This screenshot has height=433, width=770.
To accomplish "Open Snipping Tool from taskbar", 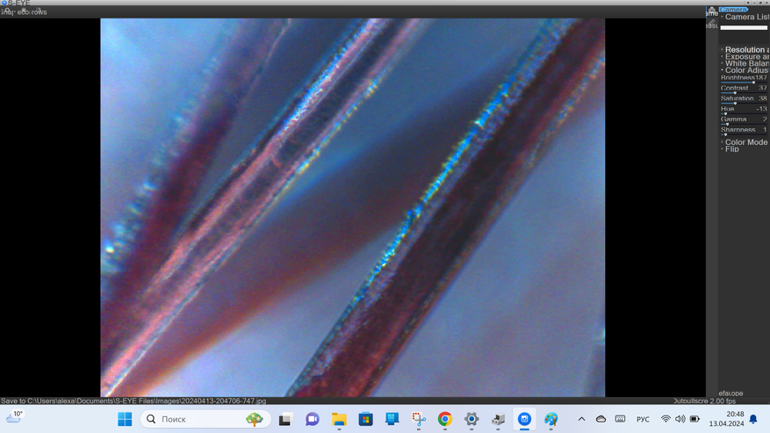I will (419, 419).
